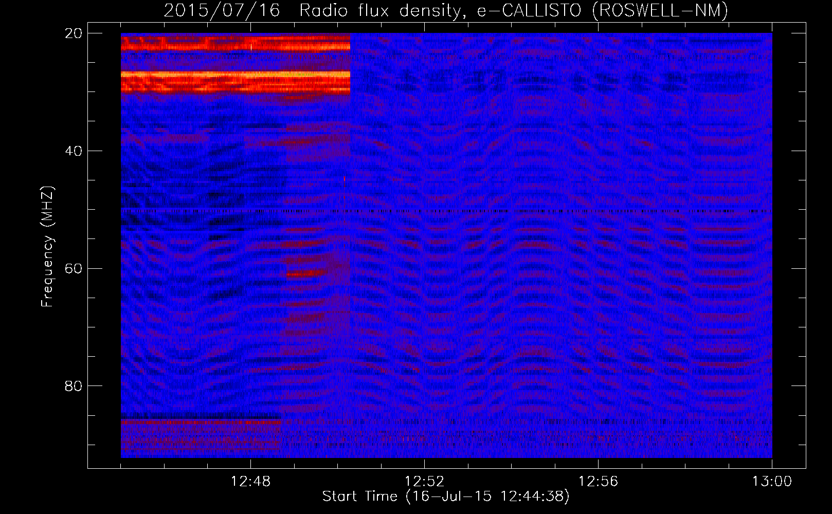Click the 20 MHz frequency tick label
The image size is (832, 514).
[x=74, y=33]
